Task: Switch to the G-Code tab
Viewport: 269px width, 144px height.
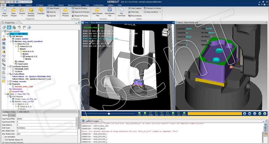Action: click(12, 115)
